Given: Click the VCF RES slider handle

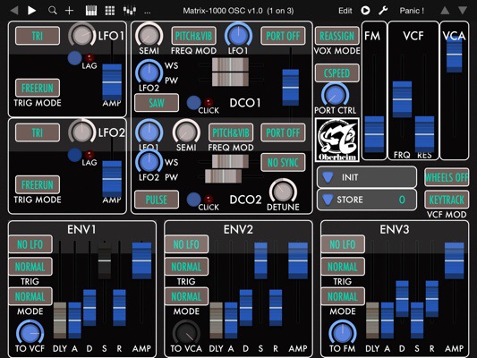Looking at the screenshot, I should (x=424, y=134).
